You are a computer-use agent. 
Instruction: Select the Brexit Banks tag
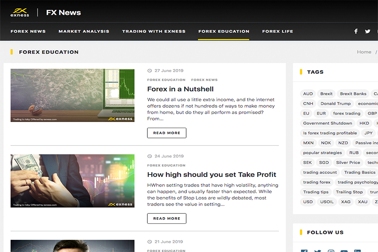pos(353,94)
